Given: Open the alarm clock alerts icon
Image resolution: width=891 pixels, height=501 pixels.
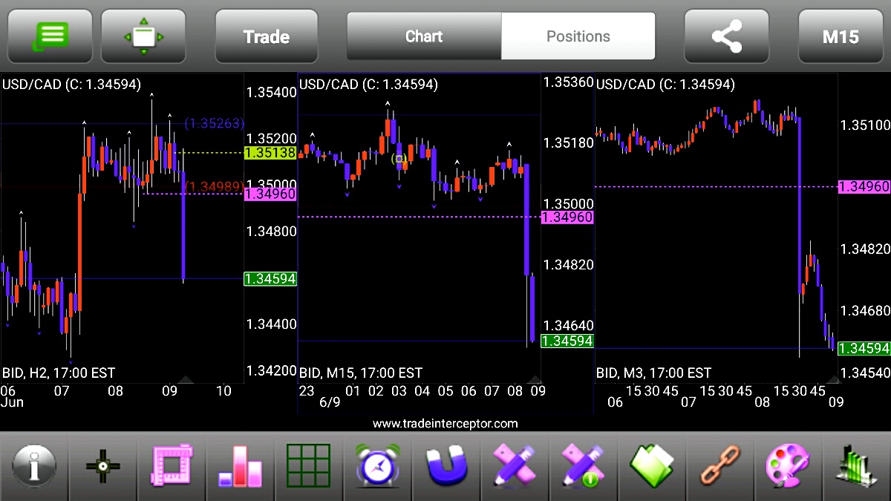Looking at the screenshot, I should (x=378, y=467).
